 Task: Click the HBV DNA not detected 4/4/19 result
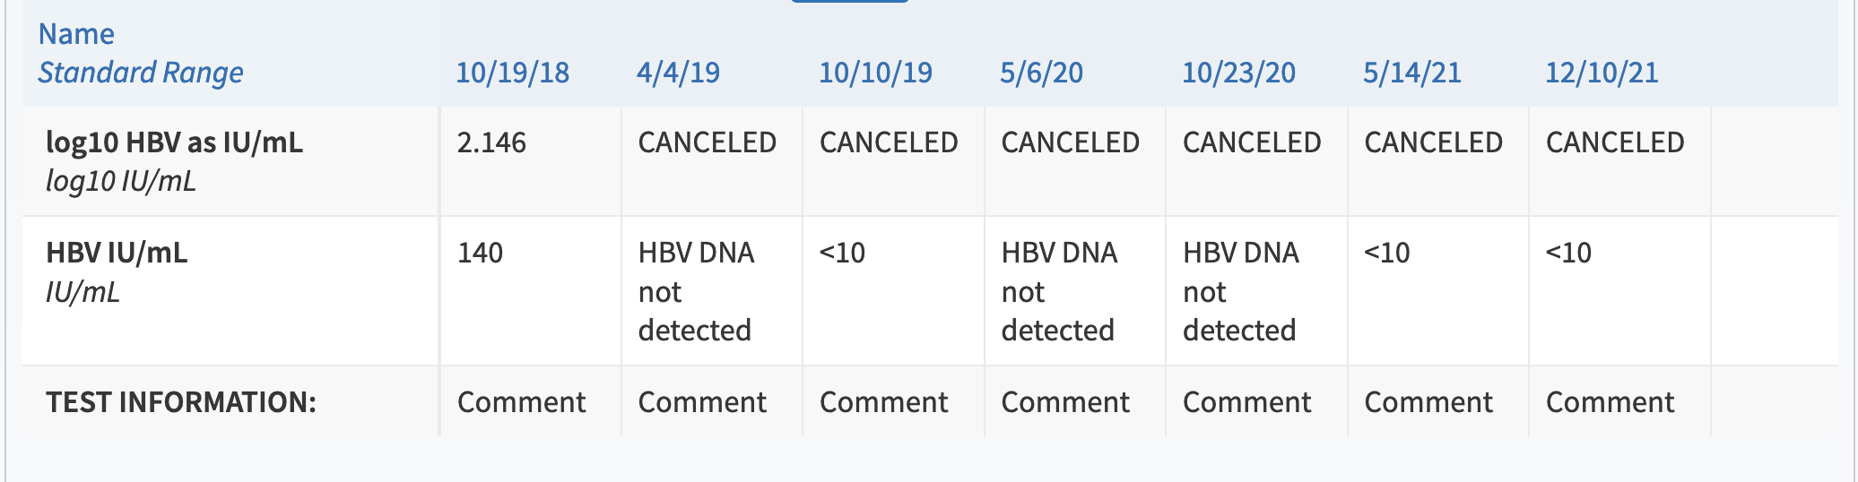coord(696,291)
